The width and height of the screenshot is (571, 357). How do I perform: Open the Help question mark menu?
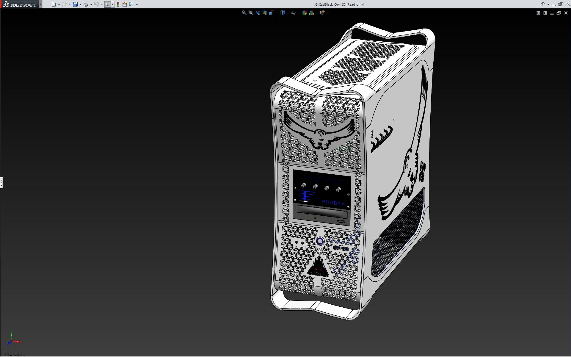tap(543, 4)
